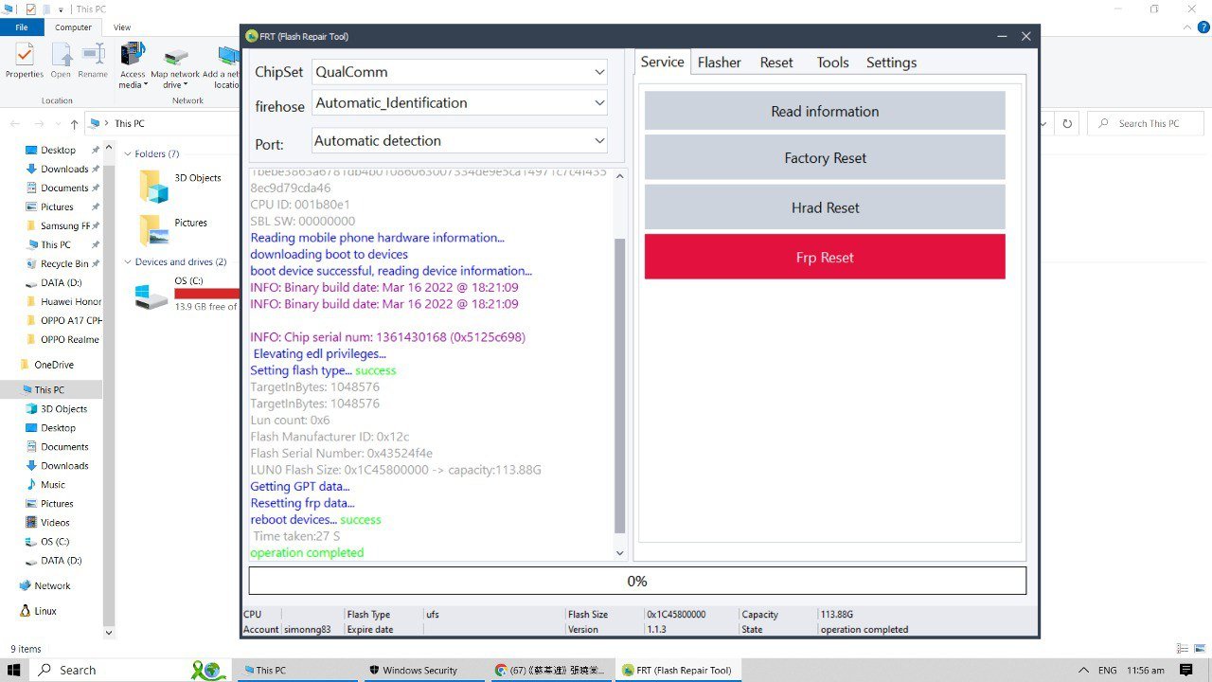The height and width of the screenshot is (682, 1212).
Task: Click the red Frp Reset button
Action: [824, 258]
